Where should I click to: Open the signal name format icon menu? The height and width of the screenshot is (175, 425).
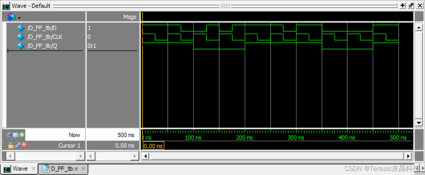(x=11, y=16)
